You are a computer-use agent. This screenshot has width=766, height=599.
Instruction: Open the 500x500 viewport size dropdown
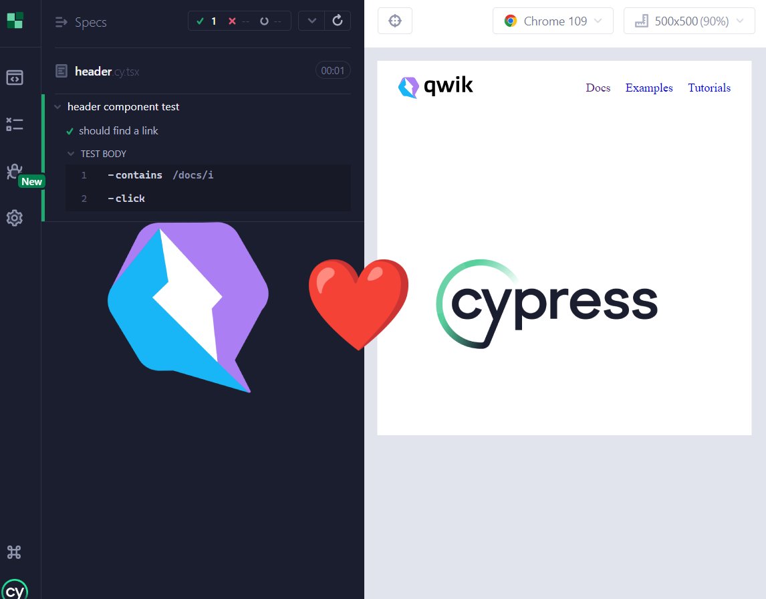coord(689,21)
